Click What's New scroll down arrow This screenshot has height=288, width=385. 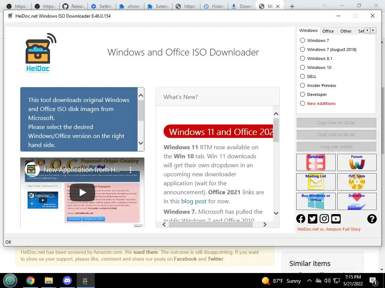pos(276,213)
